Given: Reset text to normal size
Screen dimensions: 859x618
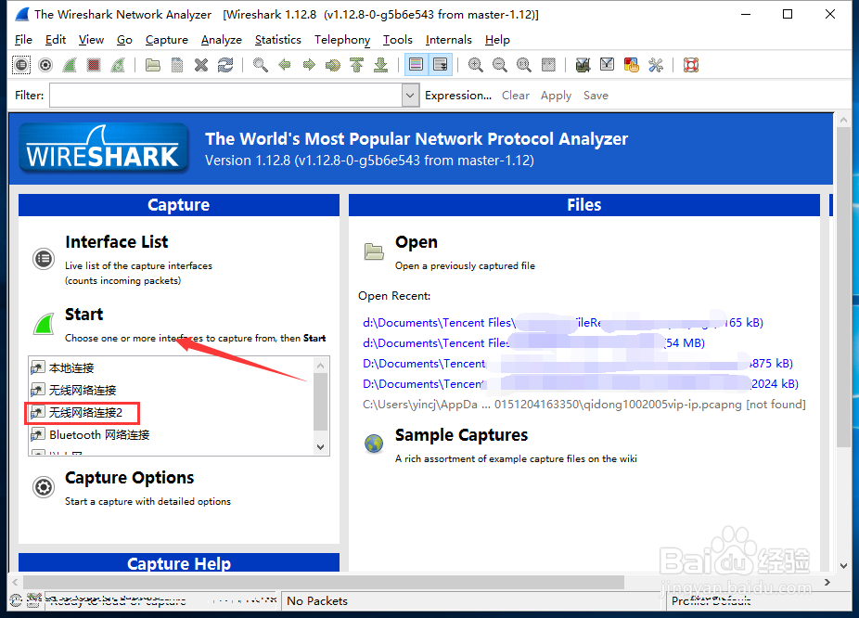Looking at the screenshot, I should pyautogui.click(x=524, y=65).
